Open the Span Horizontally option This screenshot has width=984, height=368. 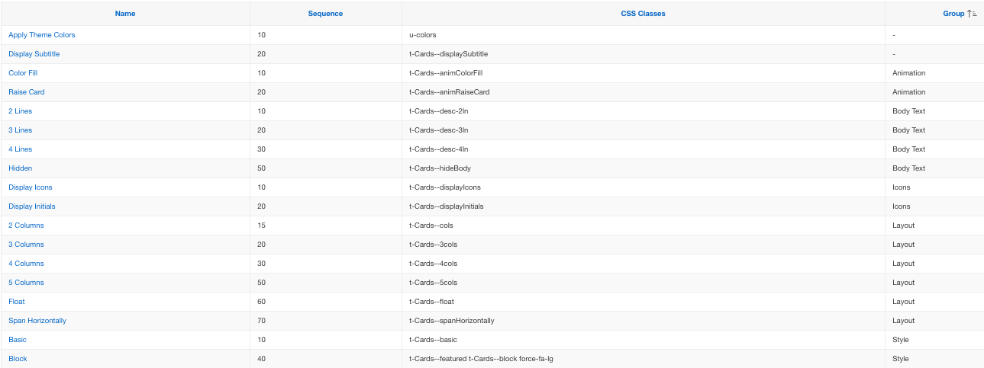click(x=37, y=321)
